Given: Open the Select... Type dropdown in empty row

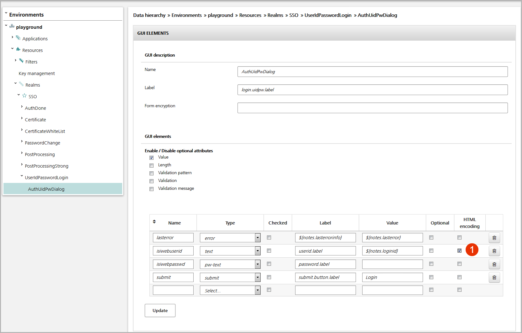Looking at the screenshot, I should [x=230, y=290].
